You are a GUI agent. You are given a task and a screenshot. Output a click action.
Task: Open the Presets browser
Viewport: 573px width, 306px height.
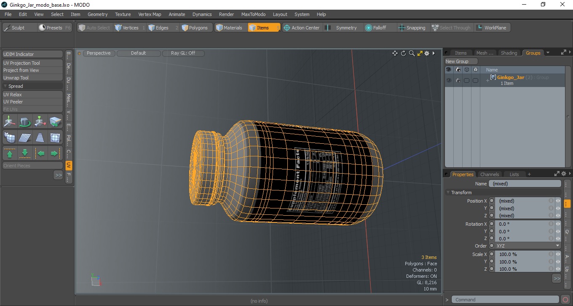[55, 28]
